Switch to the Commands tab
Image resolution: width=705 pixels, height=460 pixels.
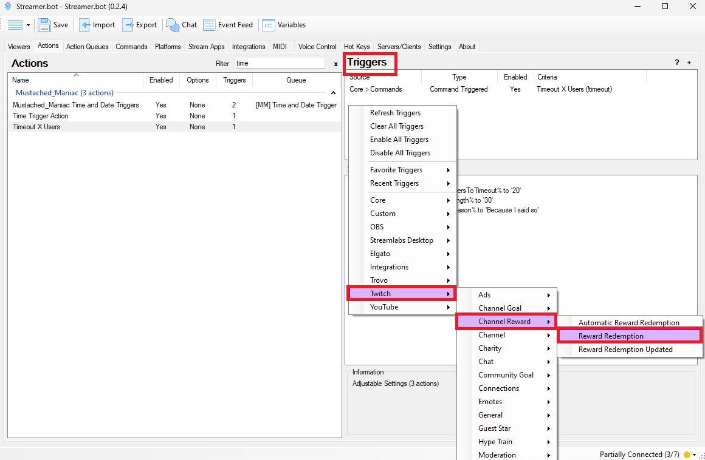(131, 47)
